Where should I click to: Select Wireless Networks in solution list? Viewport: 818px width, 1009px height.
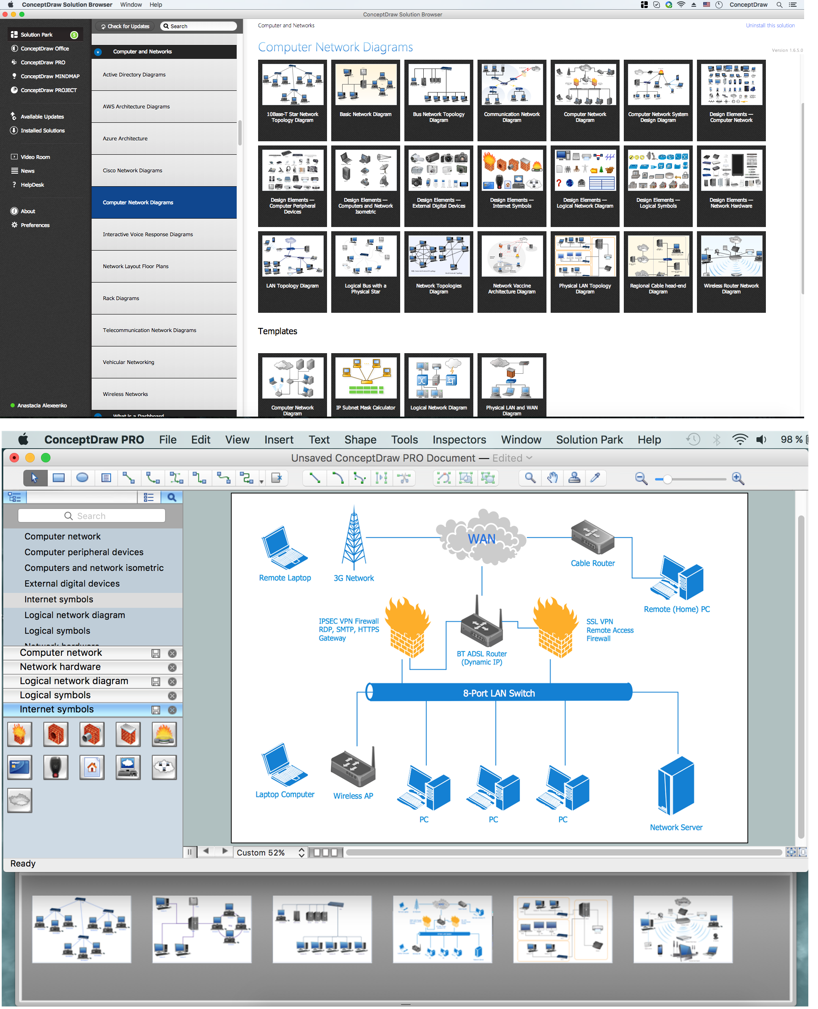click(x=164, y=394)
